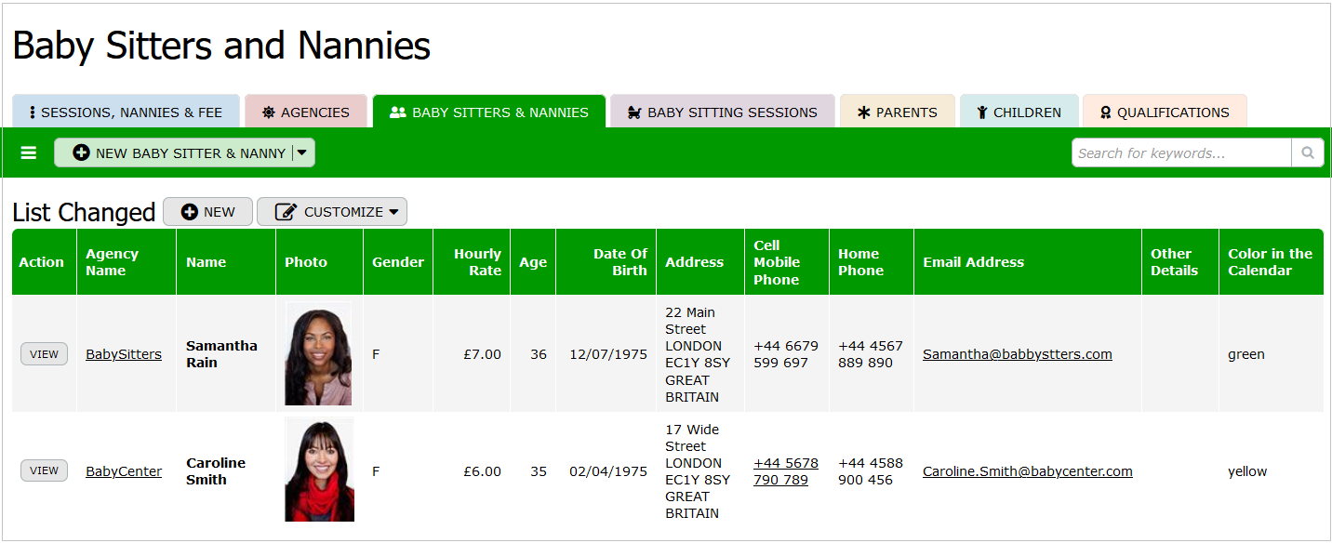This screenshot has height=543, width=1332.
Task: View Caroline Smith's record
Action: [44, 470]
